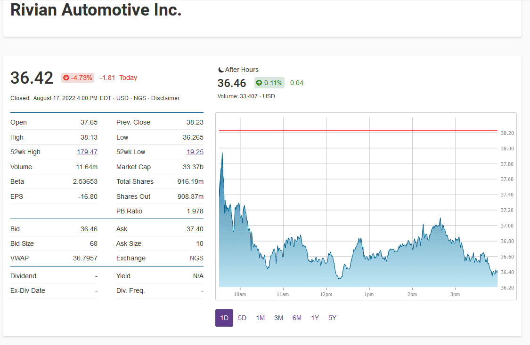The width and height of the screenshot is (530, 345).
Task: Click the Open value 37.65
Action: pos(89,122)
